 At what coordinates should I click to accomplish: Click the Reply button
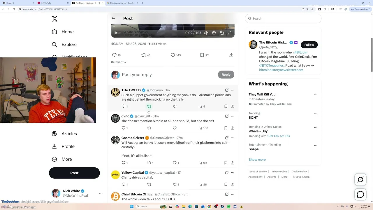tap(226, 75)
